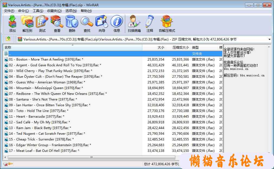Click the drive icon in the status bar
The image size is (274, 169).
pyautogui.click(x=5, y=164)
